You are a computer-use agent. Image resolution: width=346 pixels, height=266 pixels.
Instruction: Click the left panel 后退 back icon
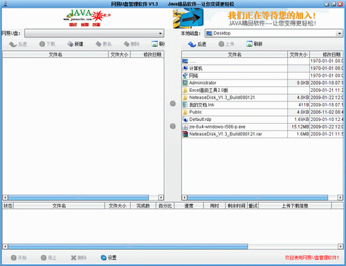[12, 44]
